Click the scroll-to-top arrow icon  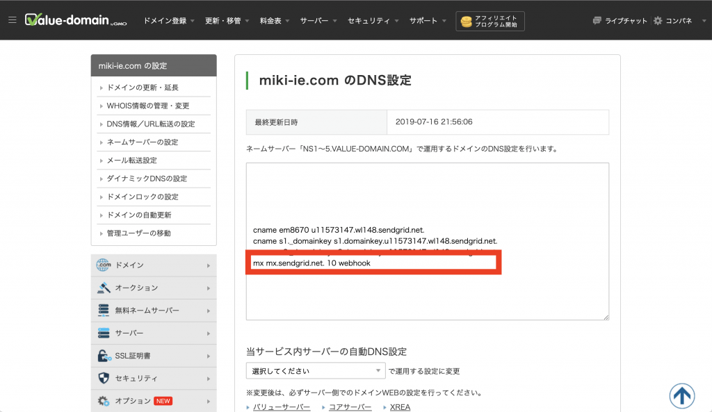click(682, 395)
